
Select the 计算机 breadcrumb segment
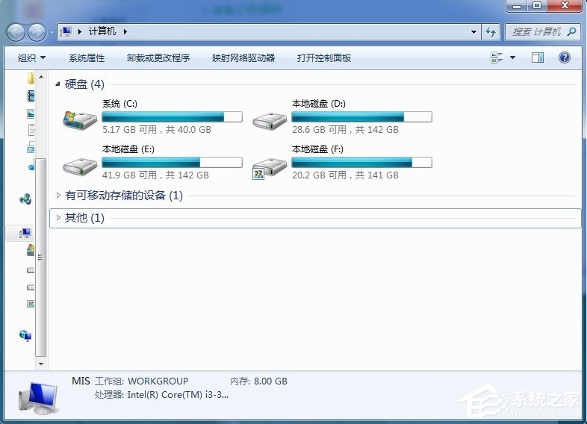point(102,31)
